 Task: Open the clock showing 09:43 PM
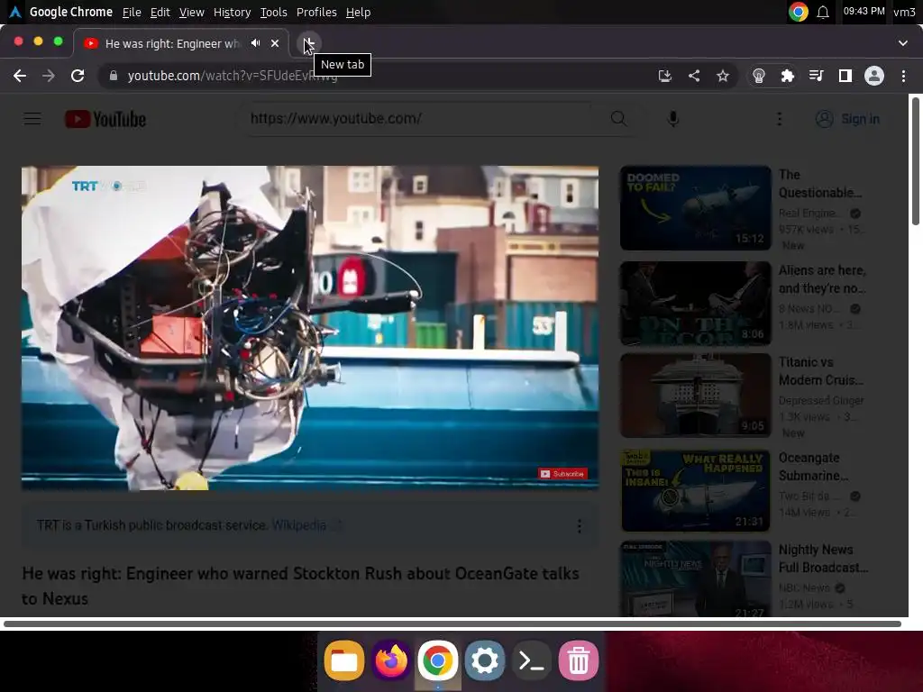coord(864,11)
